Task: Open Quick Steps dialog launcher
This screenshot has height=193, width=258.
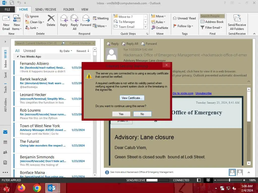Action: pos(147,34)
